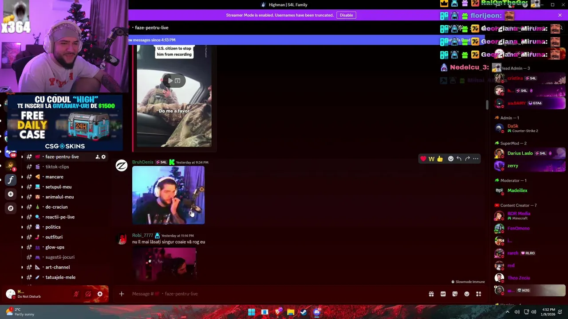This screenshot has width=568, height=319.
Task: Open Steam from taskbar
Action: [x=304, y=312]
